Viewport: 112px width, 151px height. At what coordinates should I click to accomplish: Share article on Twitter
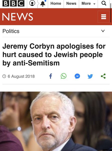(90, 76)
